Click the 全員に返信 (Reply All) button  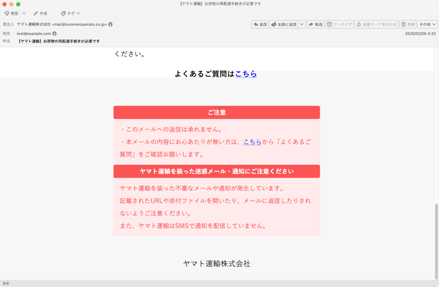pos(284,24)
